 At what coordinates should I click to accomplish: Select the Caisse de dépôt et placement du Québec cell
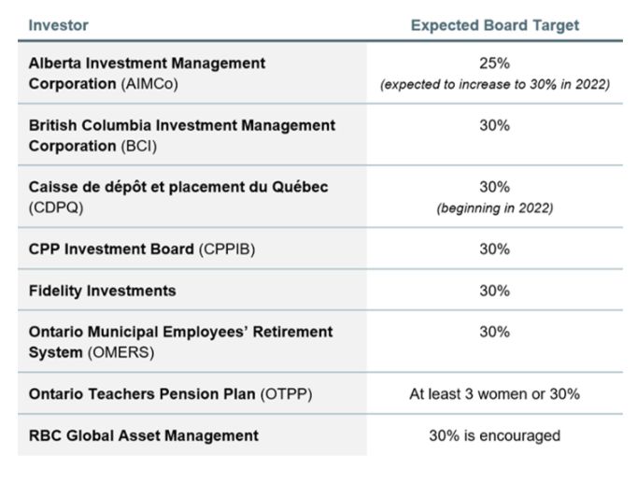(177, 197)
